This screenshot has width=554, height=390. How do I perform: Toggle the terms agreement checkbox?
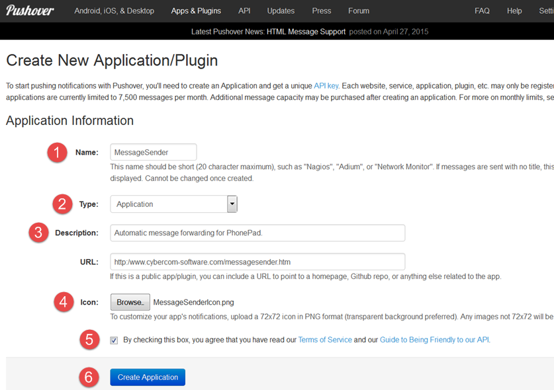click(x=114, y=340)
